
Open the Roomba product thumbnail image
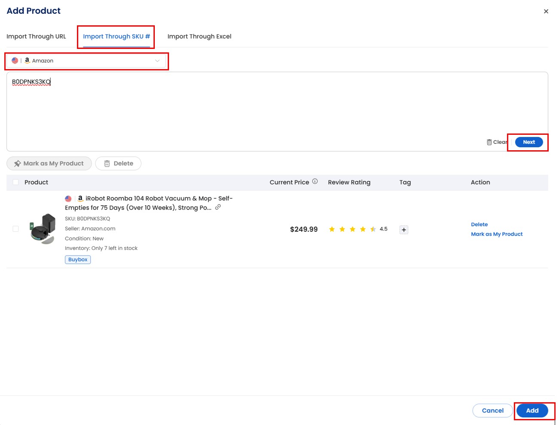click(x=43, y=229)
